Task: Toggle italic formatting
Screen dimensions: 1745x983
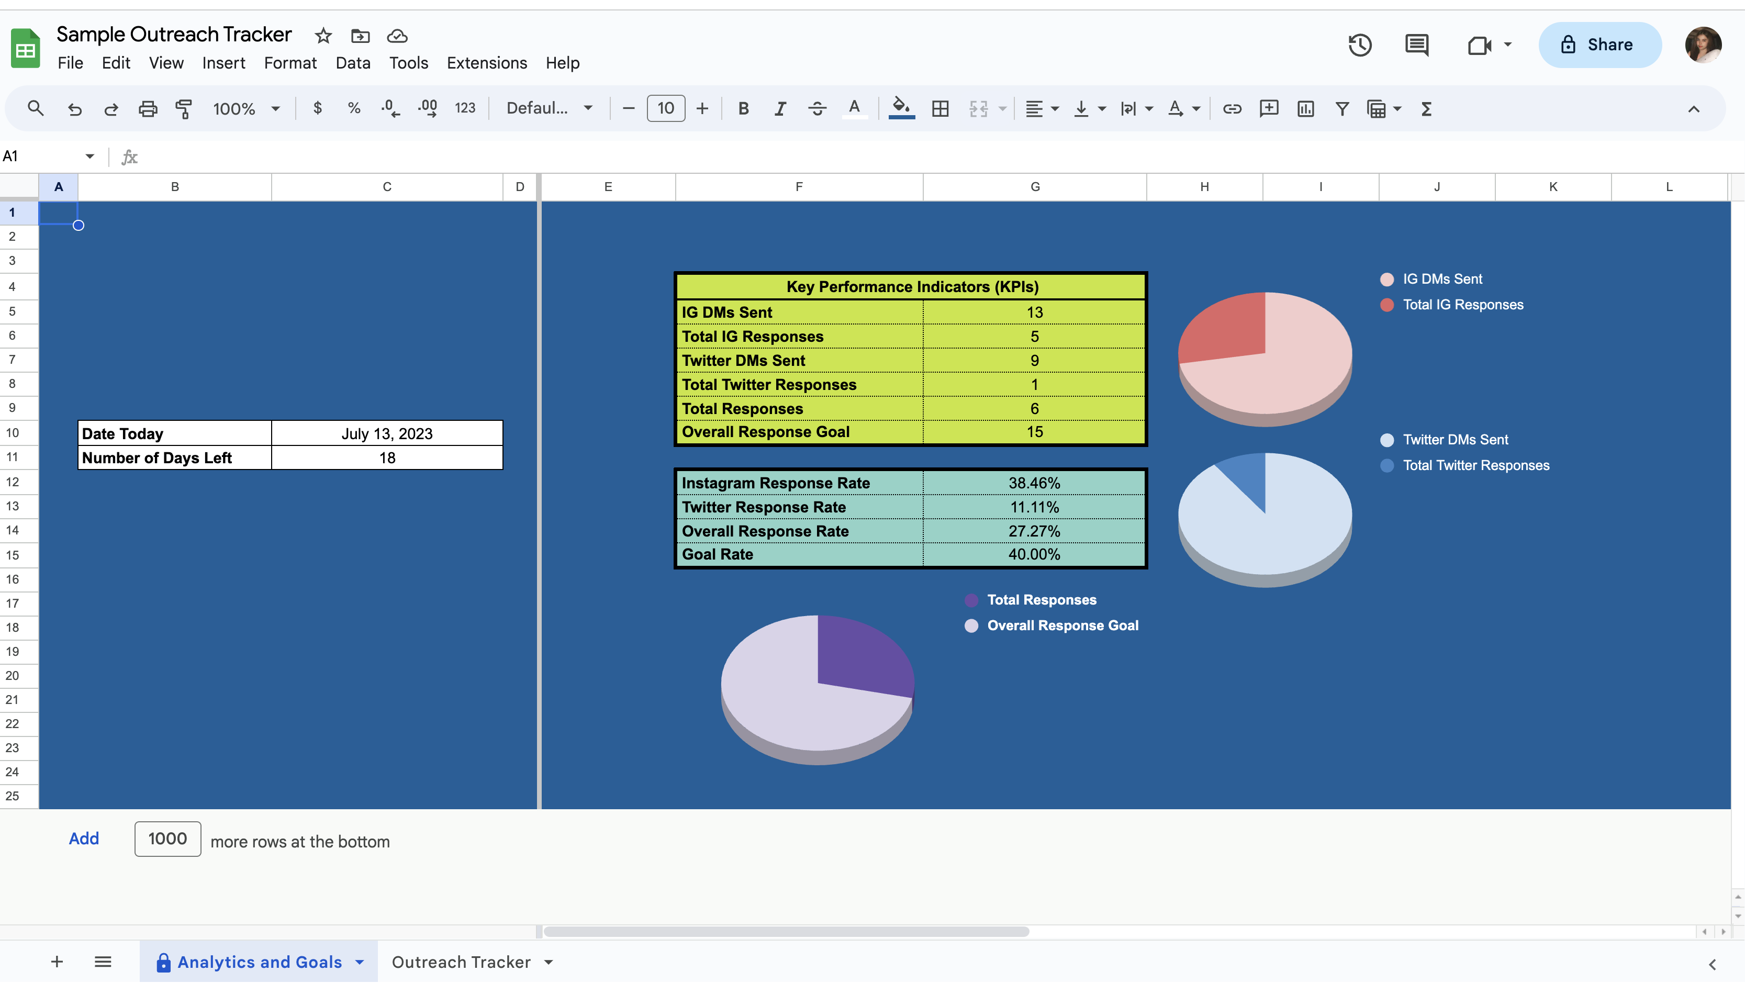Action: click(780, 108)
